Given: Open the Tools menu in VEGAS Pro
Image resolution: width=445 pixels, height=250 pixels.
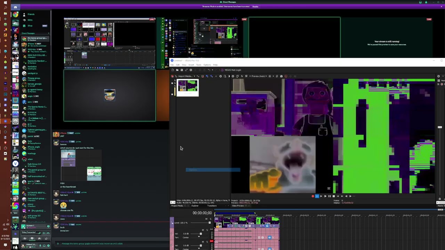Looking at the screenshot, I should [x=199, y=65].
